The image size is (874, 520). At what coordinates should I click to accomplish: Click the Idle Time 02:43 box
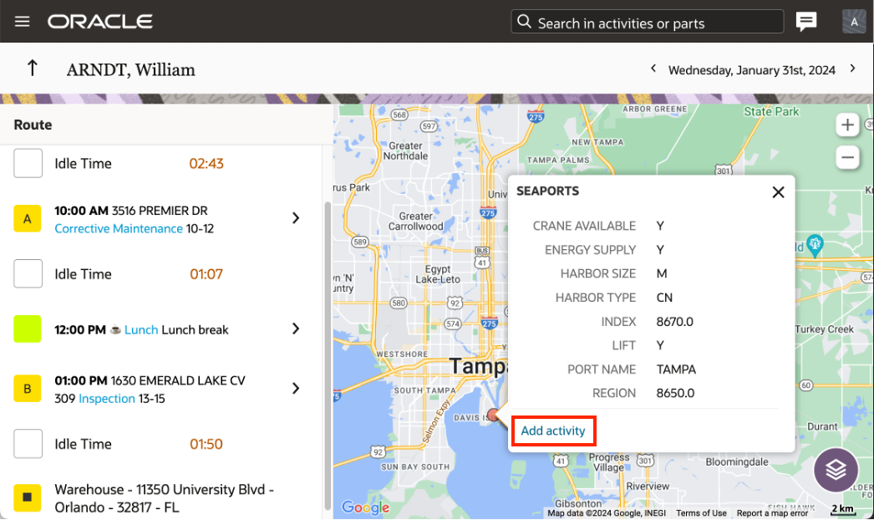pos(28,163)
